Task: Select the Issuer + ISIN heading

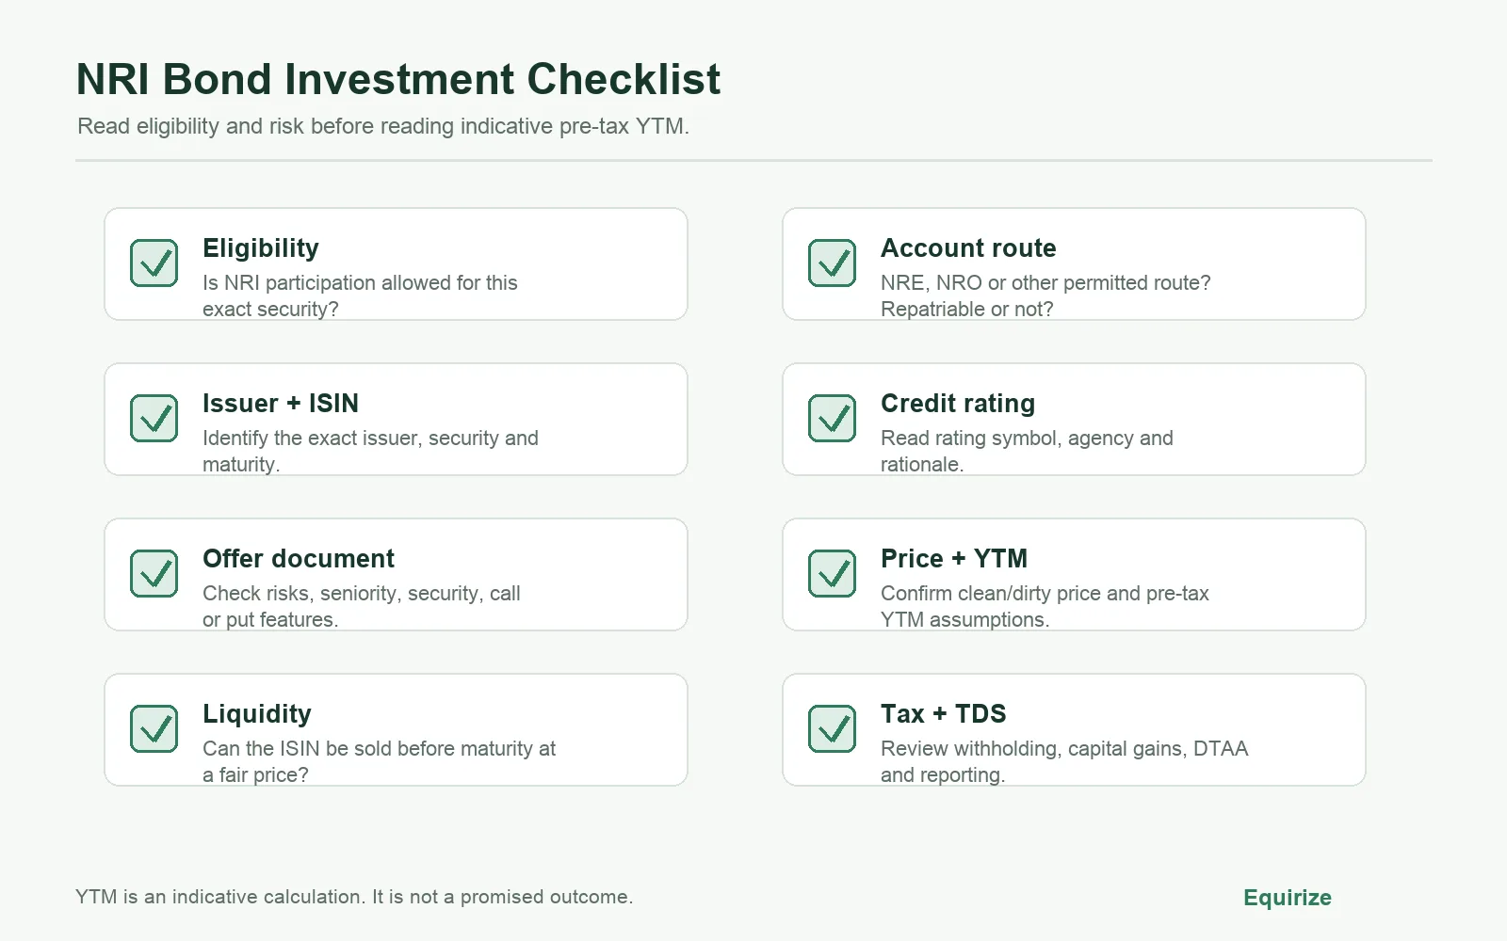Action: tap(281, 404)
